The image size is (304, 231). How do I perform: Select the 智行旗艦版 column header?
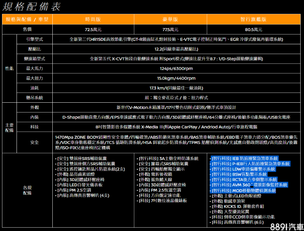point(253,20)
